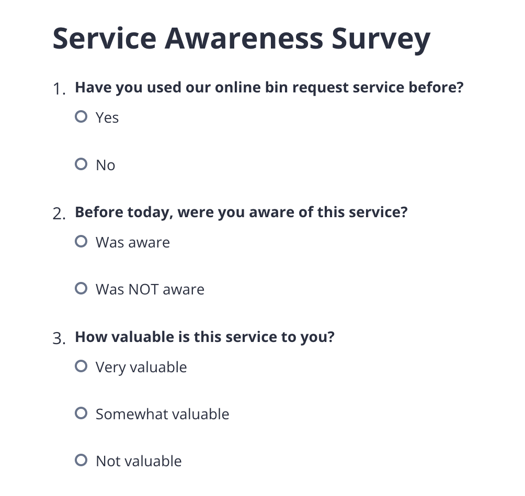Image resolution: width=525 pixels, height=496 pixels.
Task: Click the number 2 beside question two
Action: click(x=59, y=214)
